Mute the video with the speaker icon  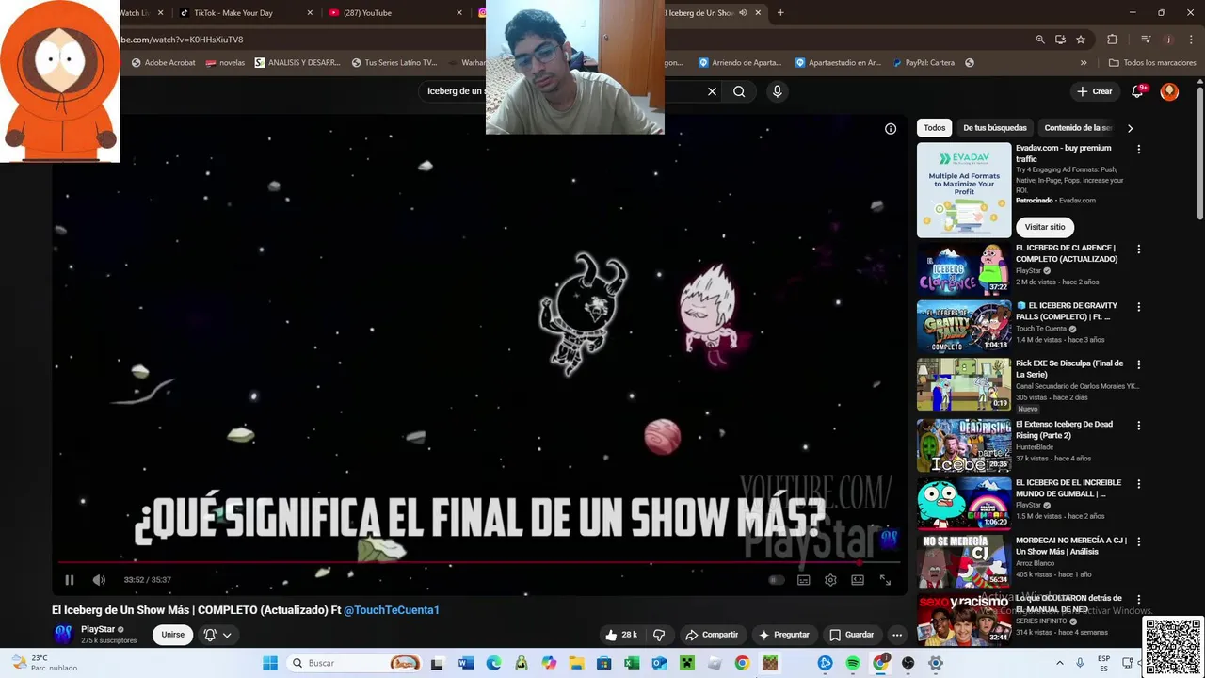(99, 580)
